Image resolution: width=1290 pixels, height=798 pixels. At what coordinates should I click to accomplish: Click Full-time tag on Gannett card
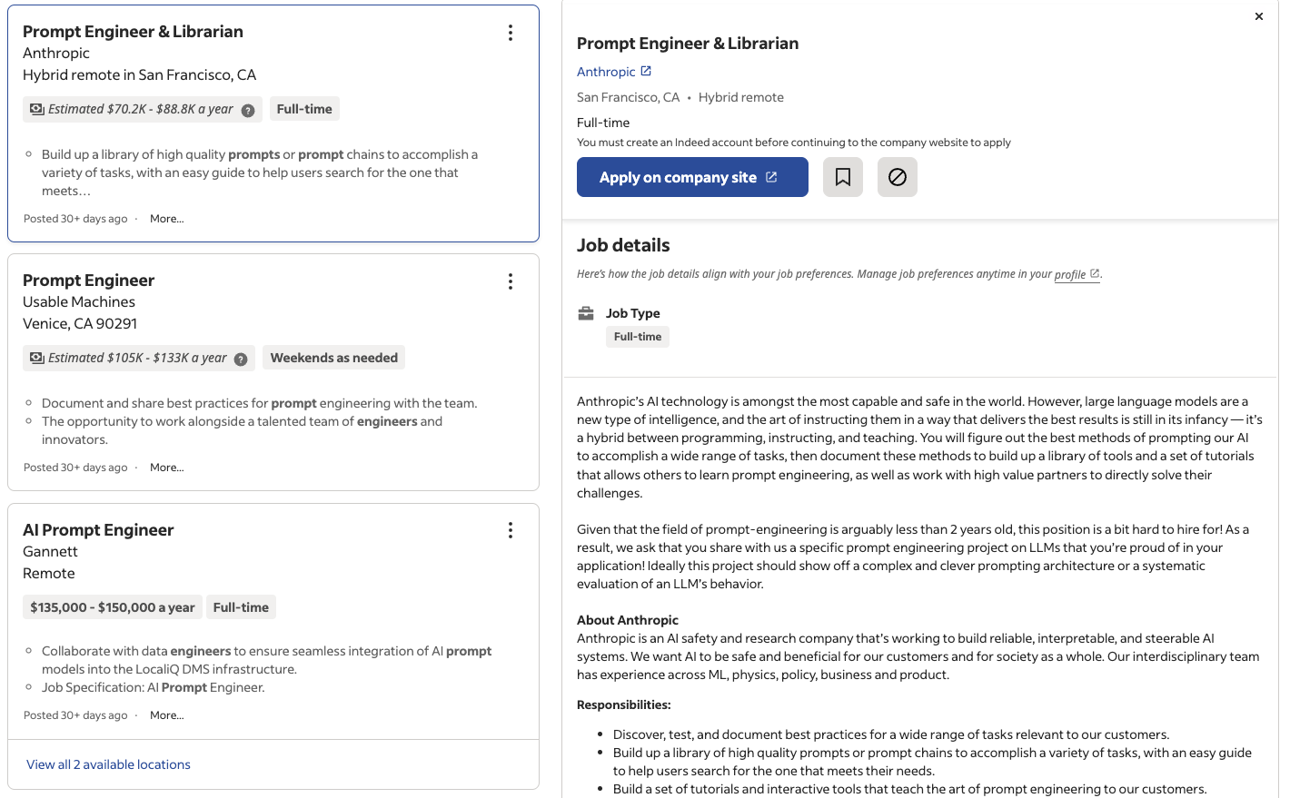coord(241,607)
